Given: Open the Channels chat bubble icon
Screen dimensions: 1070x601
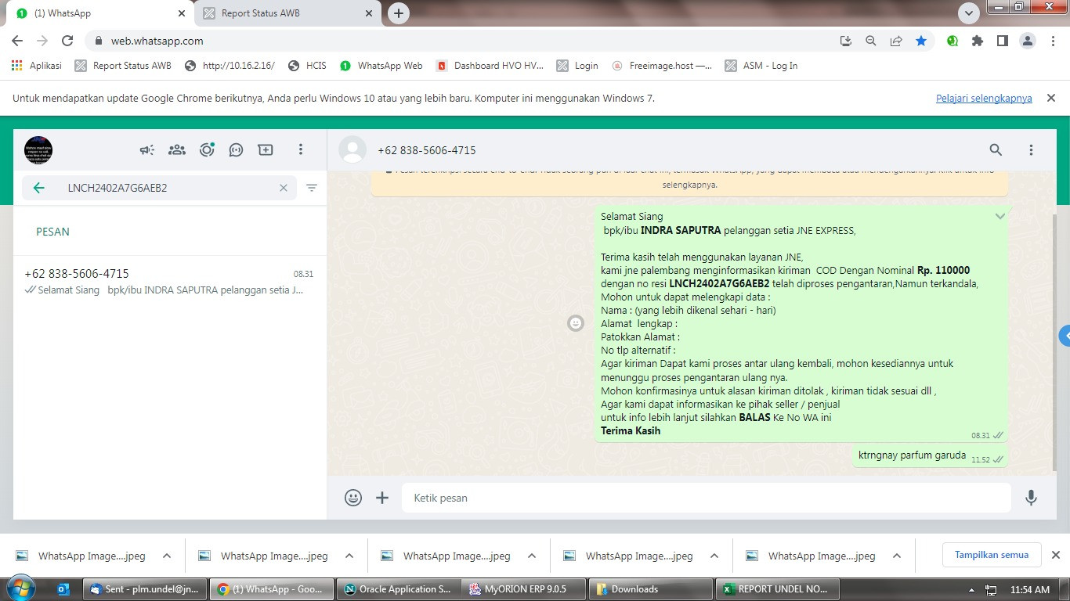Looking at the screenshot, I should pyautogui.click(x=236, y=149).
